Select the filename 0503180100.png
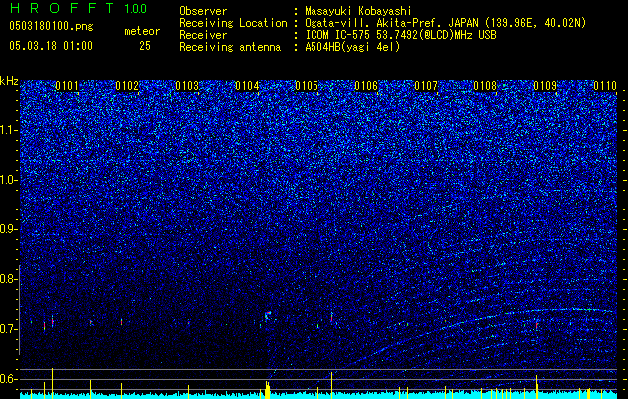 click(51, 27)
